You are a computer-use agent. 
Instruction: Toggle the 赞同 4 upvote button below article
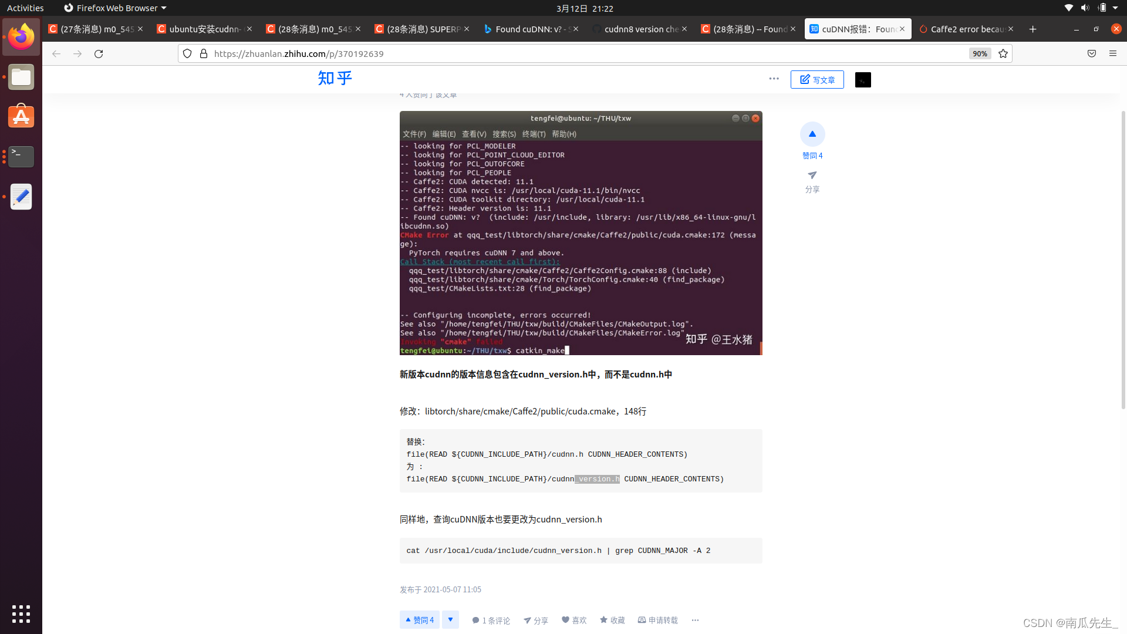420,620
